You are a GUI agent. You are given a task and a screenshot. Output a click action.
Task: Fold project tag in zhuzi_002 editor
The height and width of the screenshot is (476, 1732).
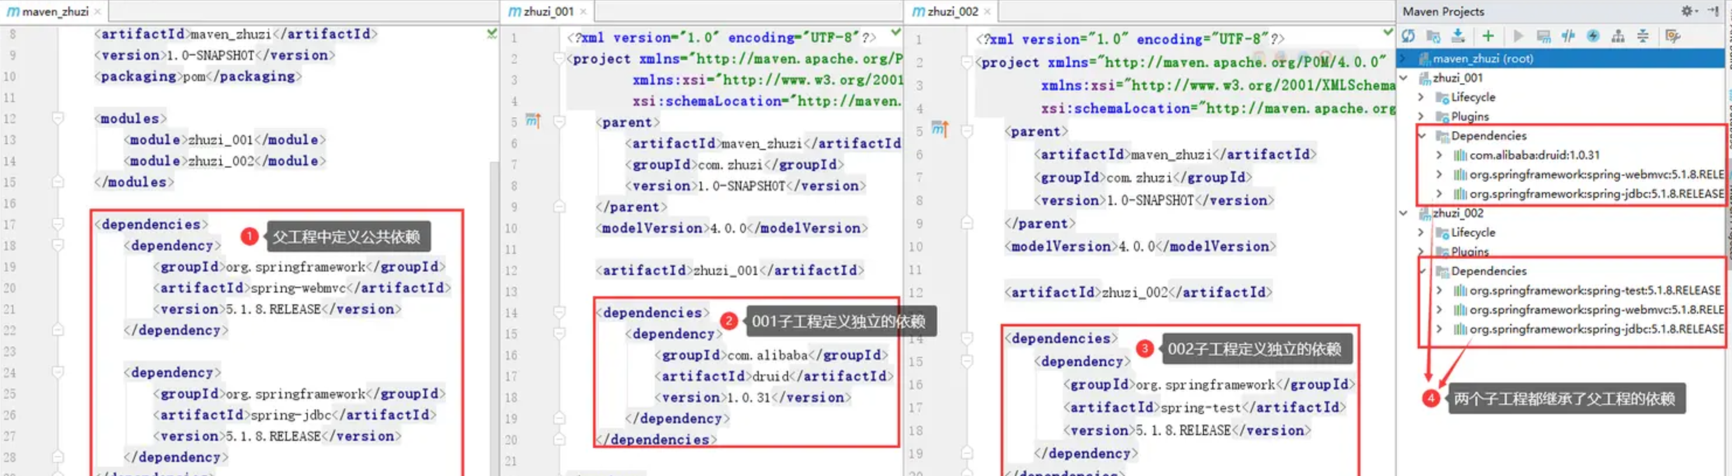point(967,62)
